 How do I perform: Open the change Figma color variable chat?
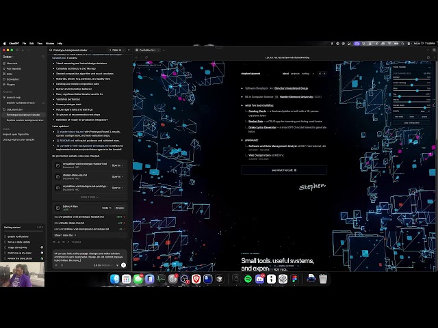(18, 139)
